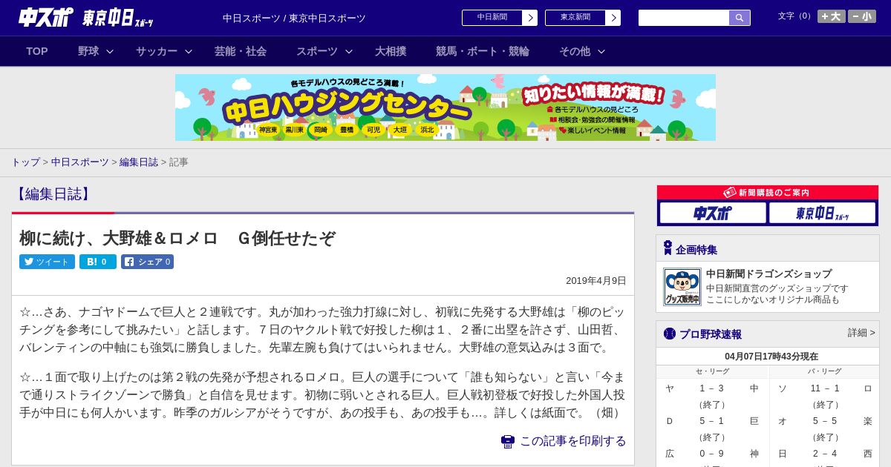Open the 芸能・社会 section
Image resolution: width=891 pixels, height=467 pixels.
pyautogui.click(x=241, y=51)
